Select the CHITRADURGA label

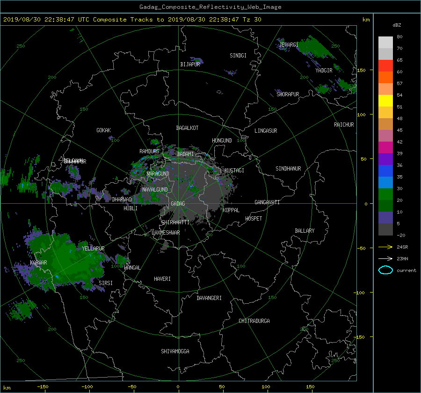click(254, 321)
